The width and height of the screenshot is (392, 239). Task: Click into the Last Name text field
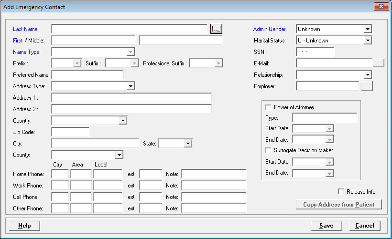(x=129, y=29)
